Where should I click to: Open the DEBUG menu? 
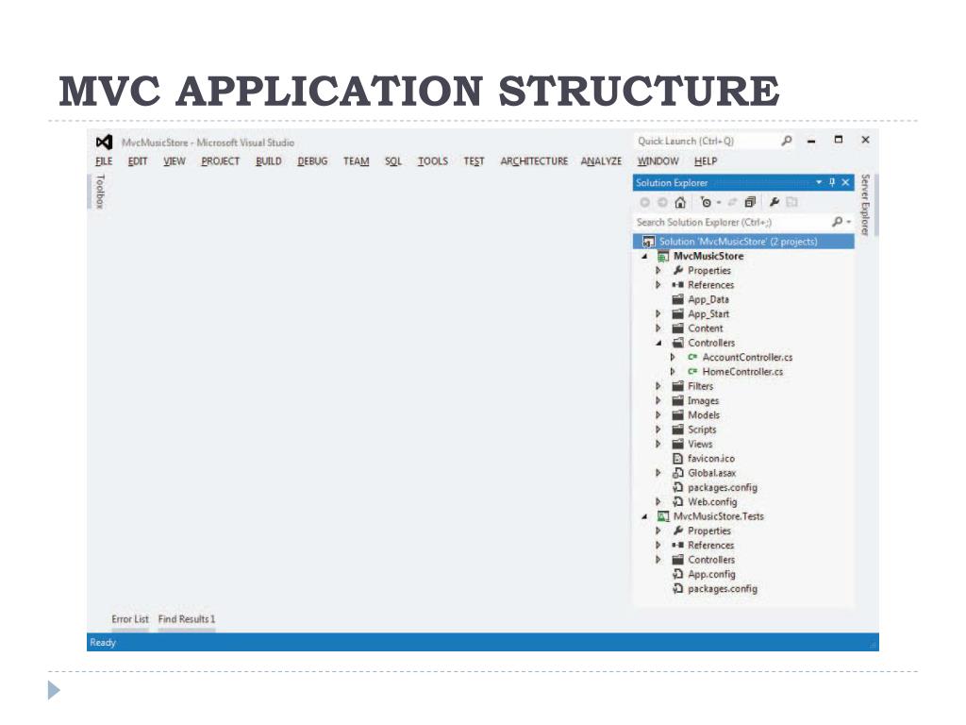[x=312, y=161]
